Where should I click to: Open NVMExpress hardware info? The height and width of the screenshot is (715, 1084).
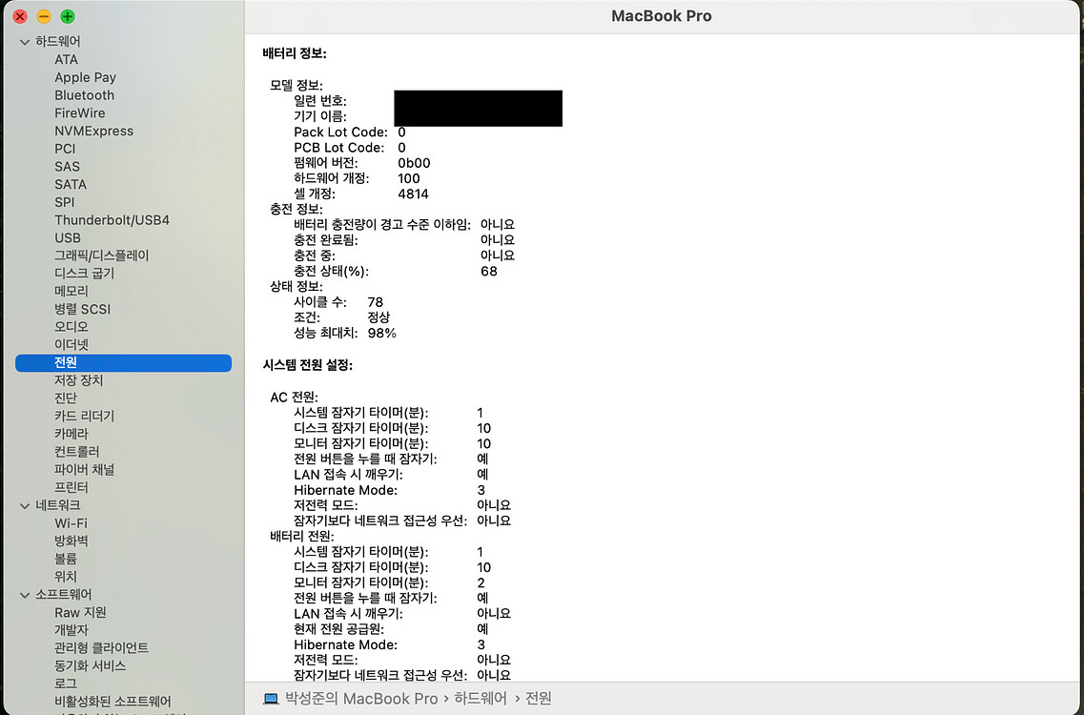[x=94, y=131]
